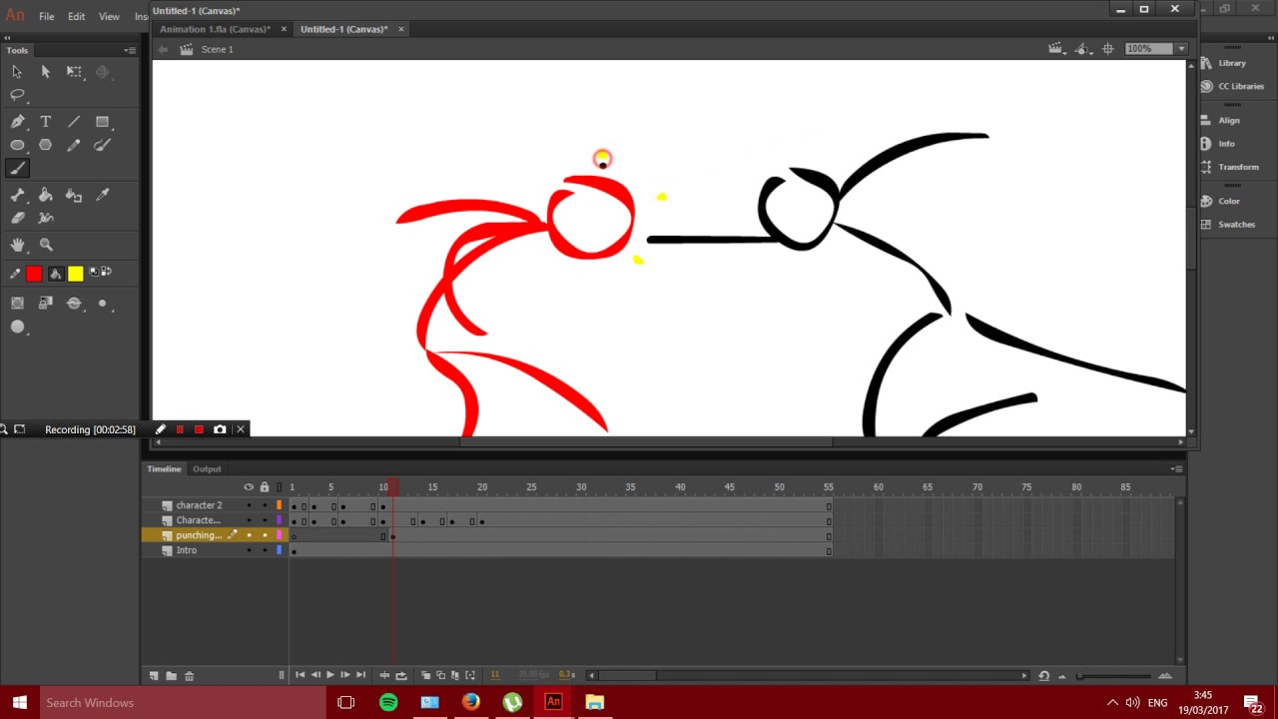
Task: Toggle Object Drawing mode in Tools
Action: point(17,304)
